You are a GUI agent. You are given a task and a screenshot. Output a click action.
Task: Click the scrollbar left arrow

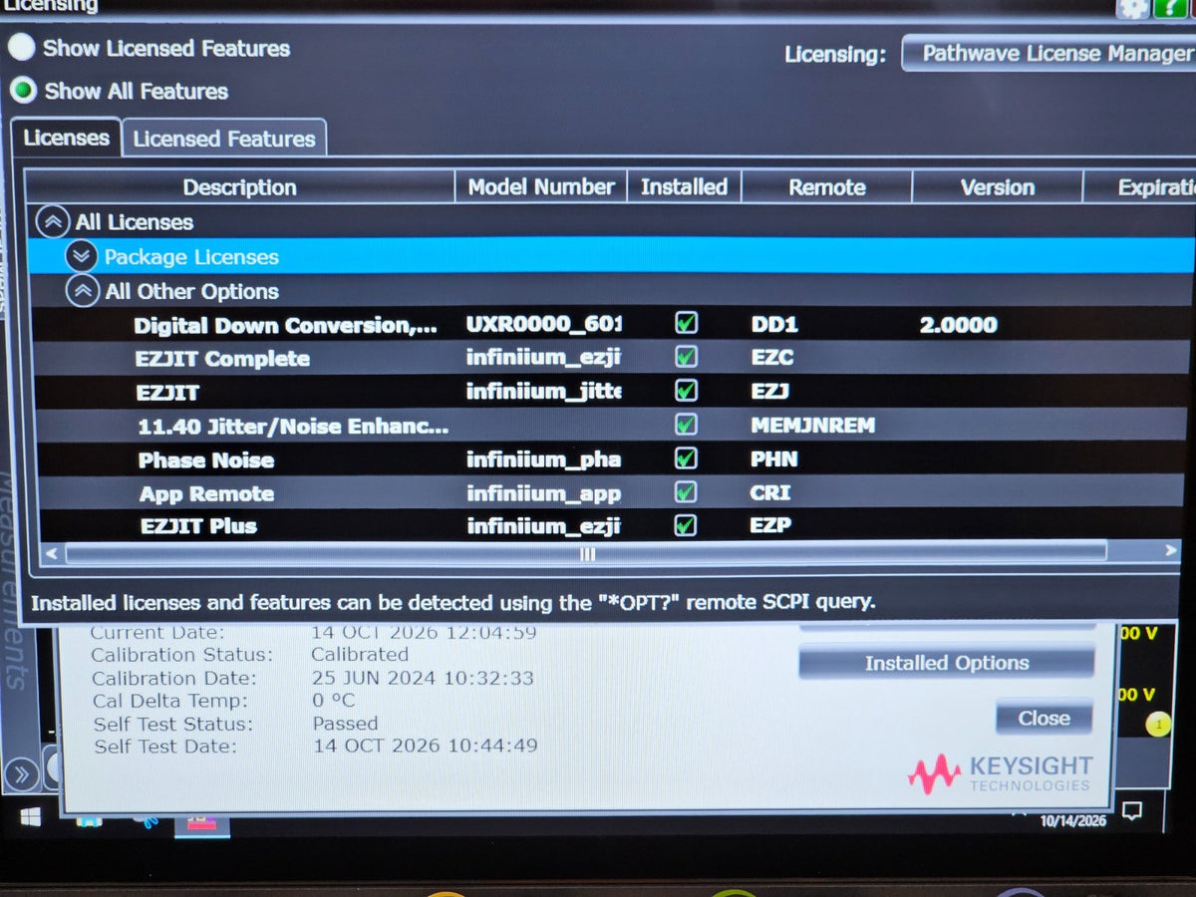(x=51, y=552)
